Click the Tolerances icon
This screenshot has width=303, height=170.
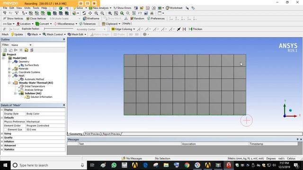(87, 24)
